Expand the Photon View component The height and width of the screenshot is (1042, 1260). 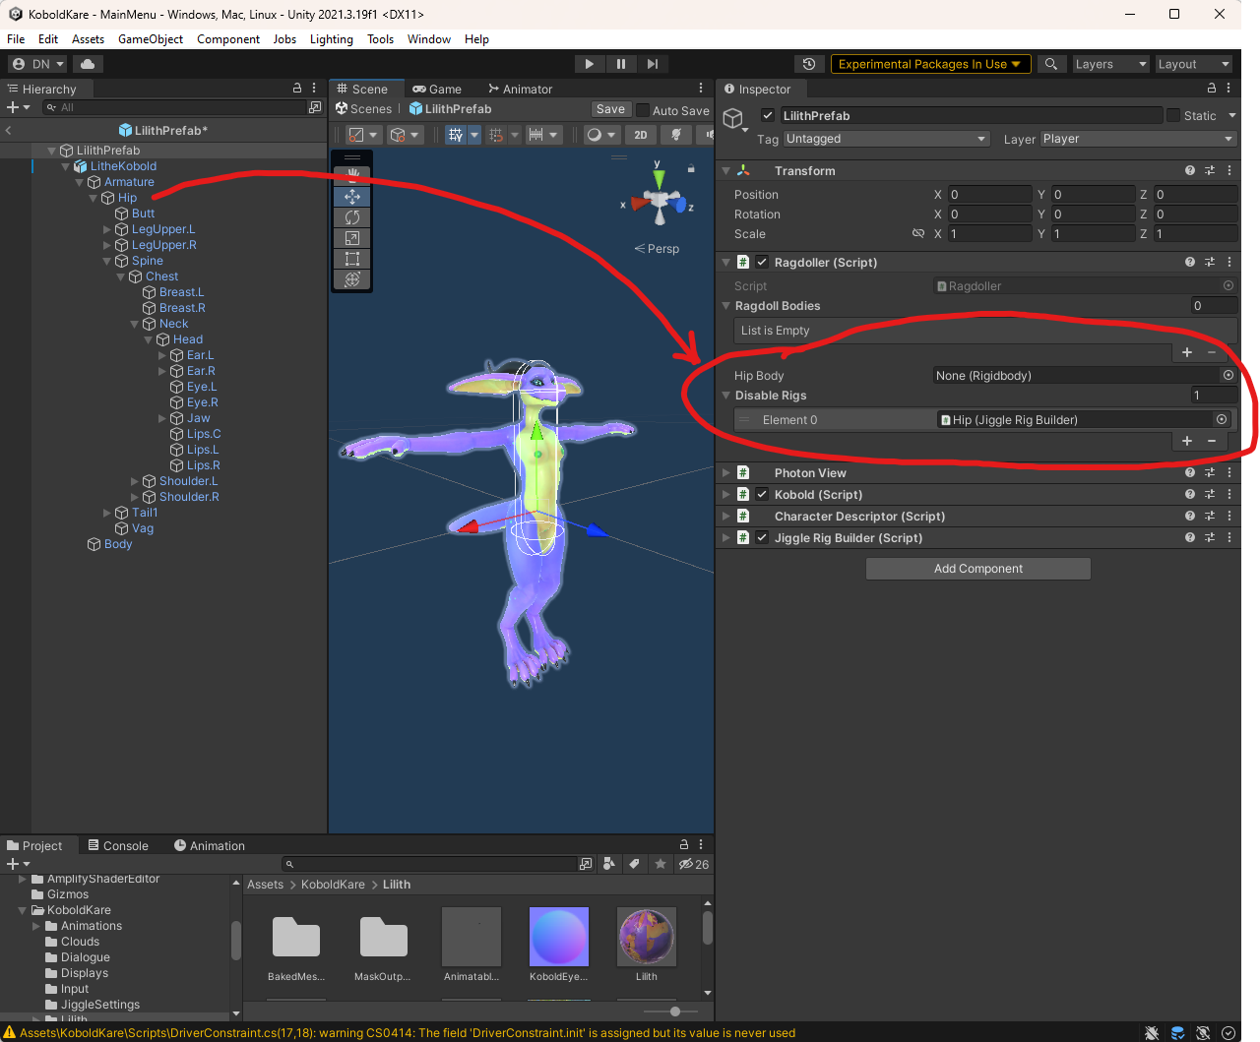pos(726,473)
